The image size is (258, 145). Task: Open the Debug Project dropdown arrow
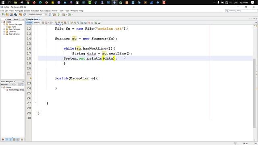point(66,14)
